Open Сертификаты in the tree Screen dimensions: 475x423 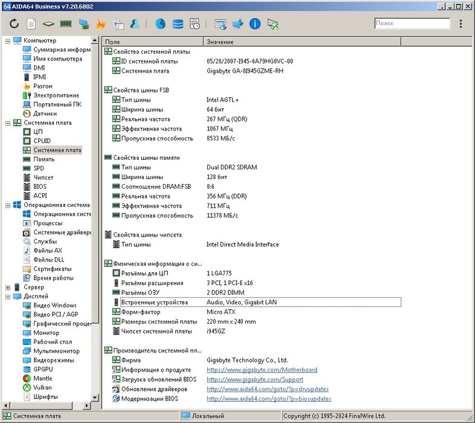pos(52,269)
